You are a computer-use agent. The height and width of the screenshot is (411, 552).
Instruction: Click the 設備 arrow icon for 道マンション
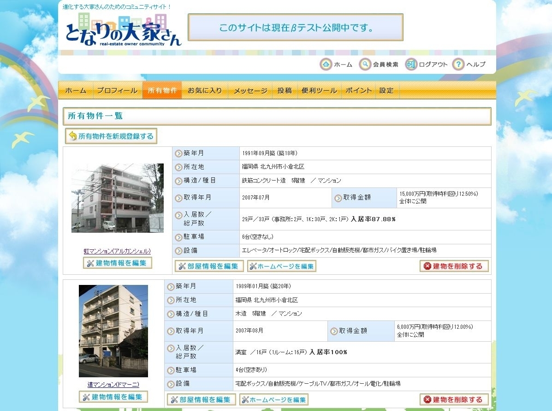171,384
